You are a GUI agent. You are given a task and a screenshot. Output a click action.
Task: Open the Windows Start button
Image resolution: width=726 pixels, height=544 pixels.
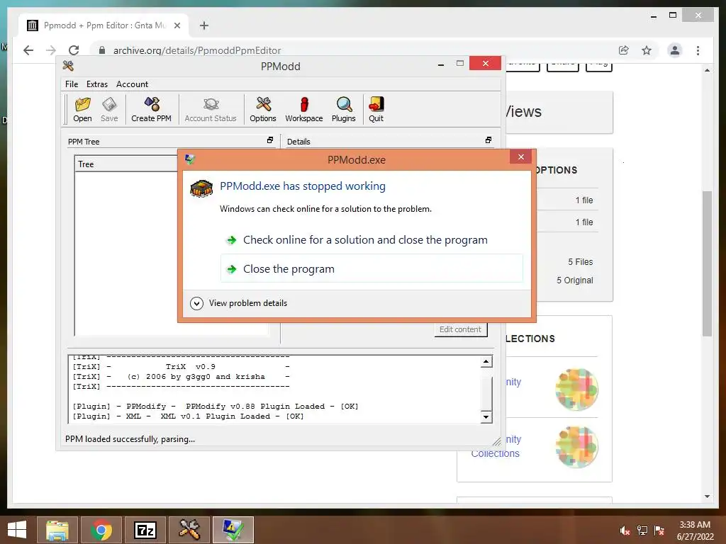click(x=17, y=530)
